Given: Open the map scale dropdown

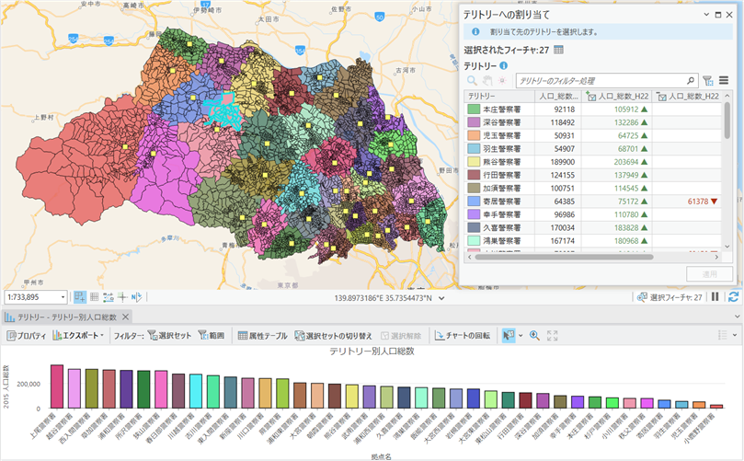Looking at the screenshot, I should click(63, 297).
